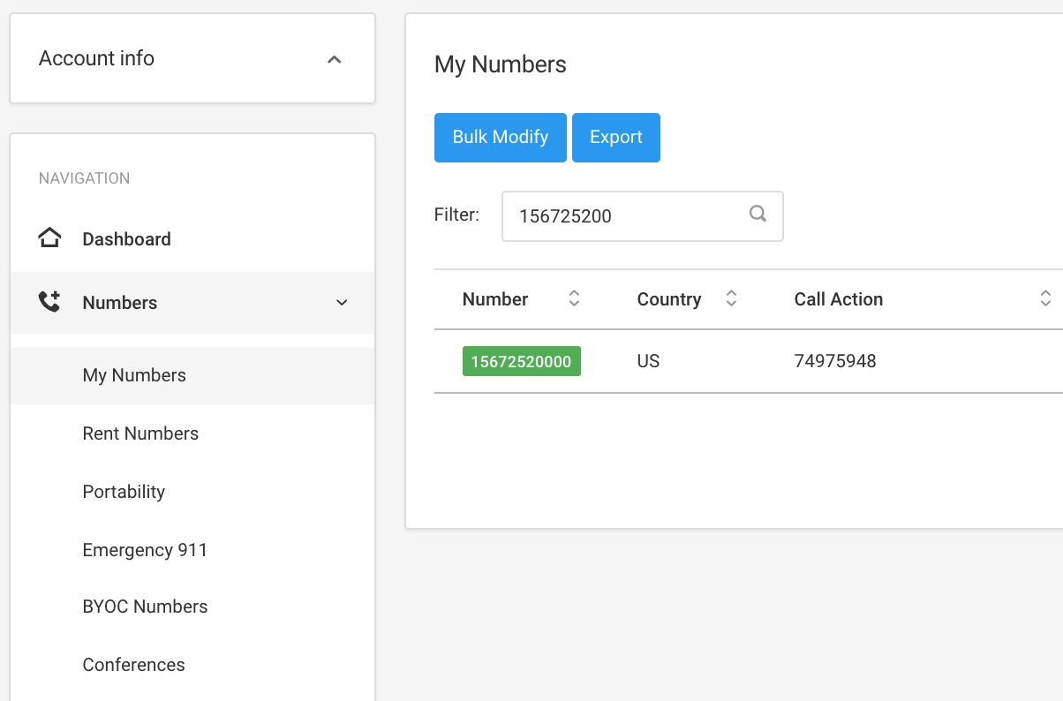Select the US country cell
This screenshot has width=1063, height=701.
648,361
